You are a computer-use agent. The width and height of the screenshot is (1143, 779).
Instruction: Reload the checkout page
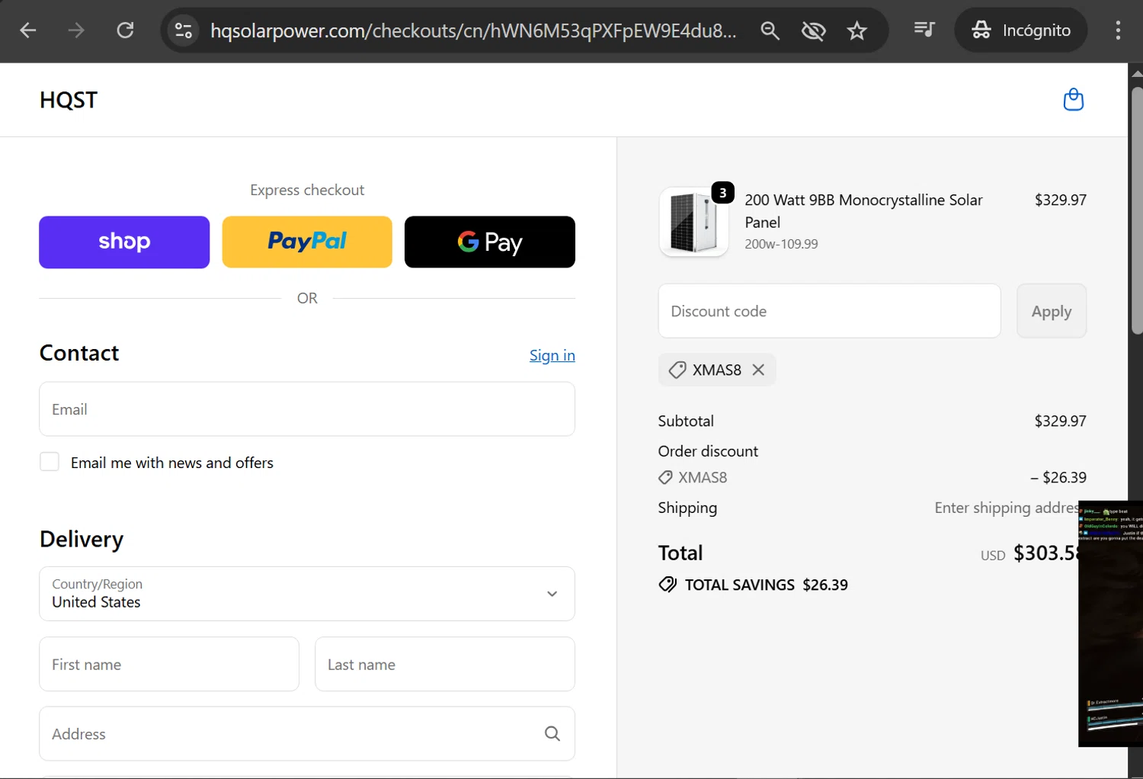125,30
